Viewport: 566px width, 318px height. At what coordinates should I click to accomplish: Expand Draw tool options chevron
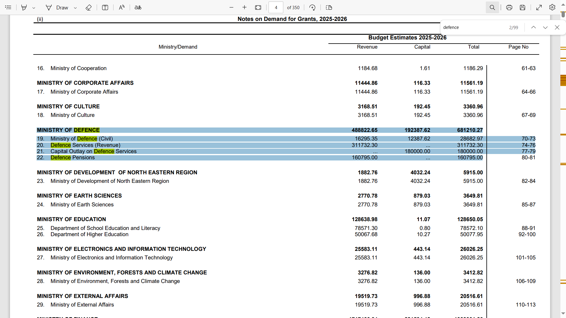[75, 8]
